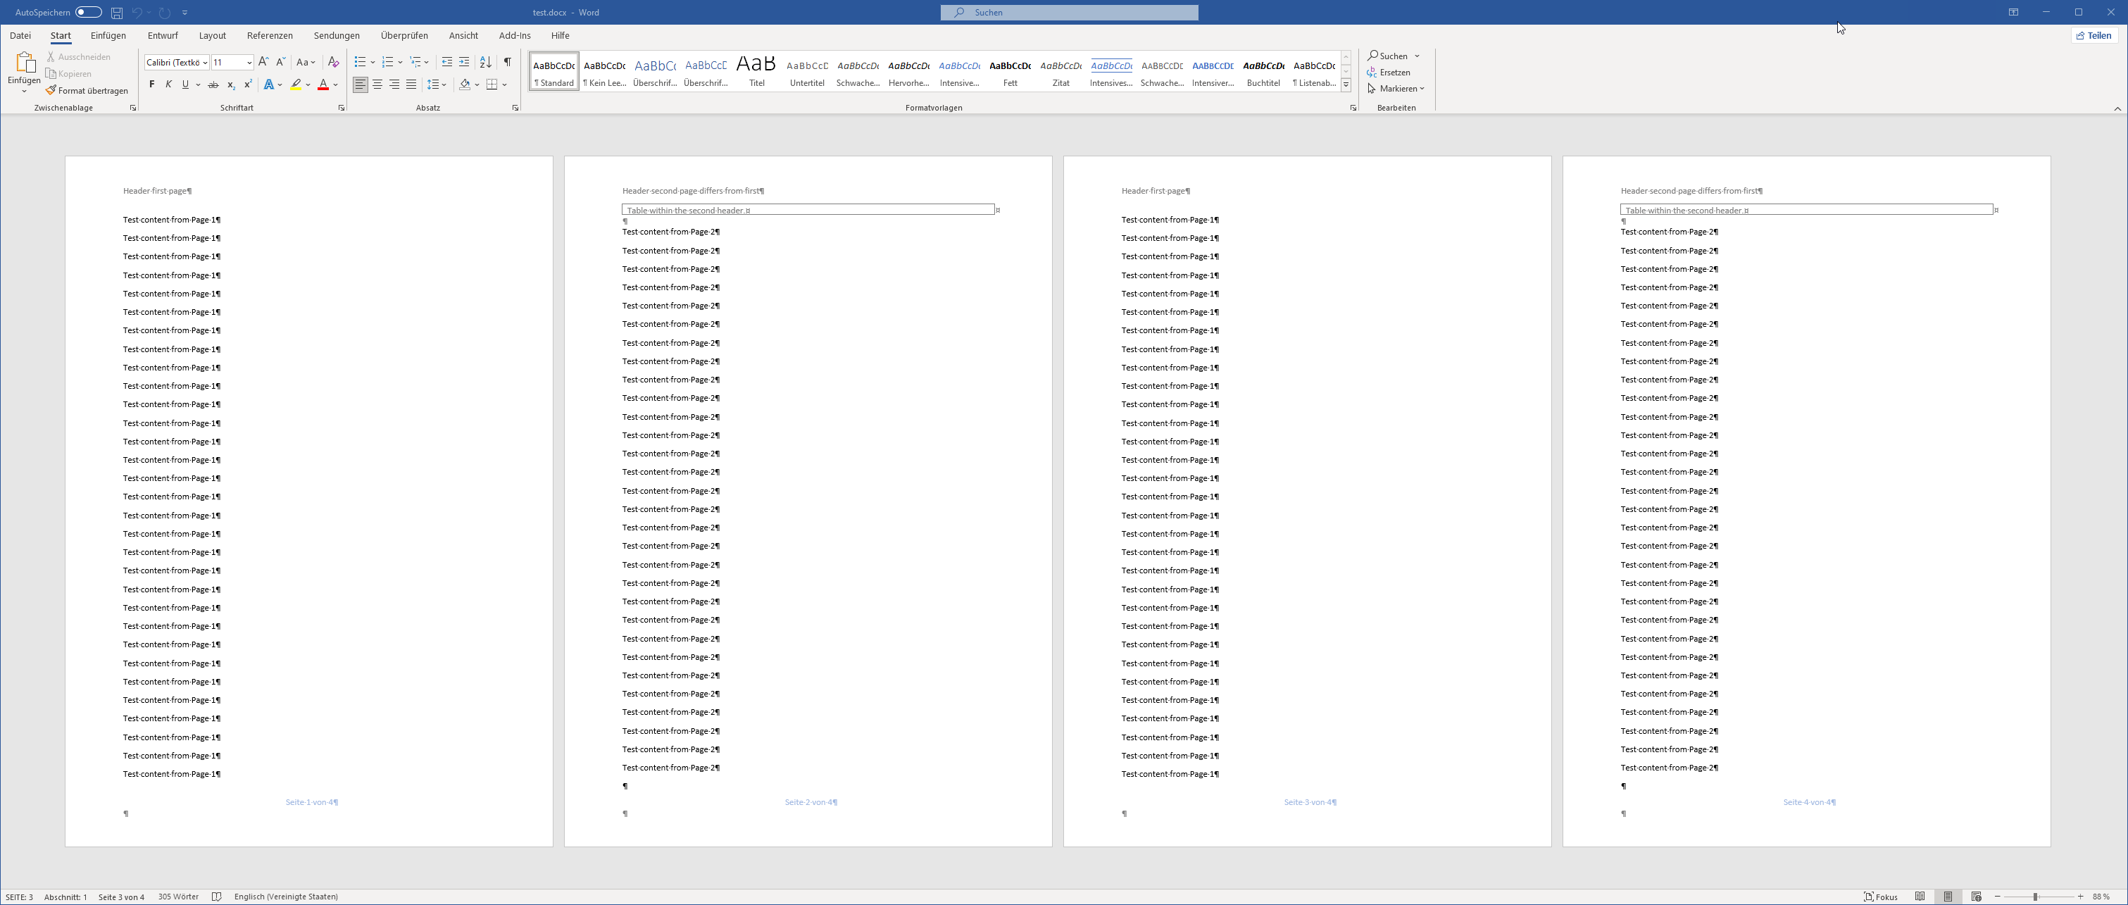Switch the AutoSpeichern toggle on
Image resolution: width=2128 pixels, height=905 pixels.
click(89, 13)
